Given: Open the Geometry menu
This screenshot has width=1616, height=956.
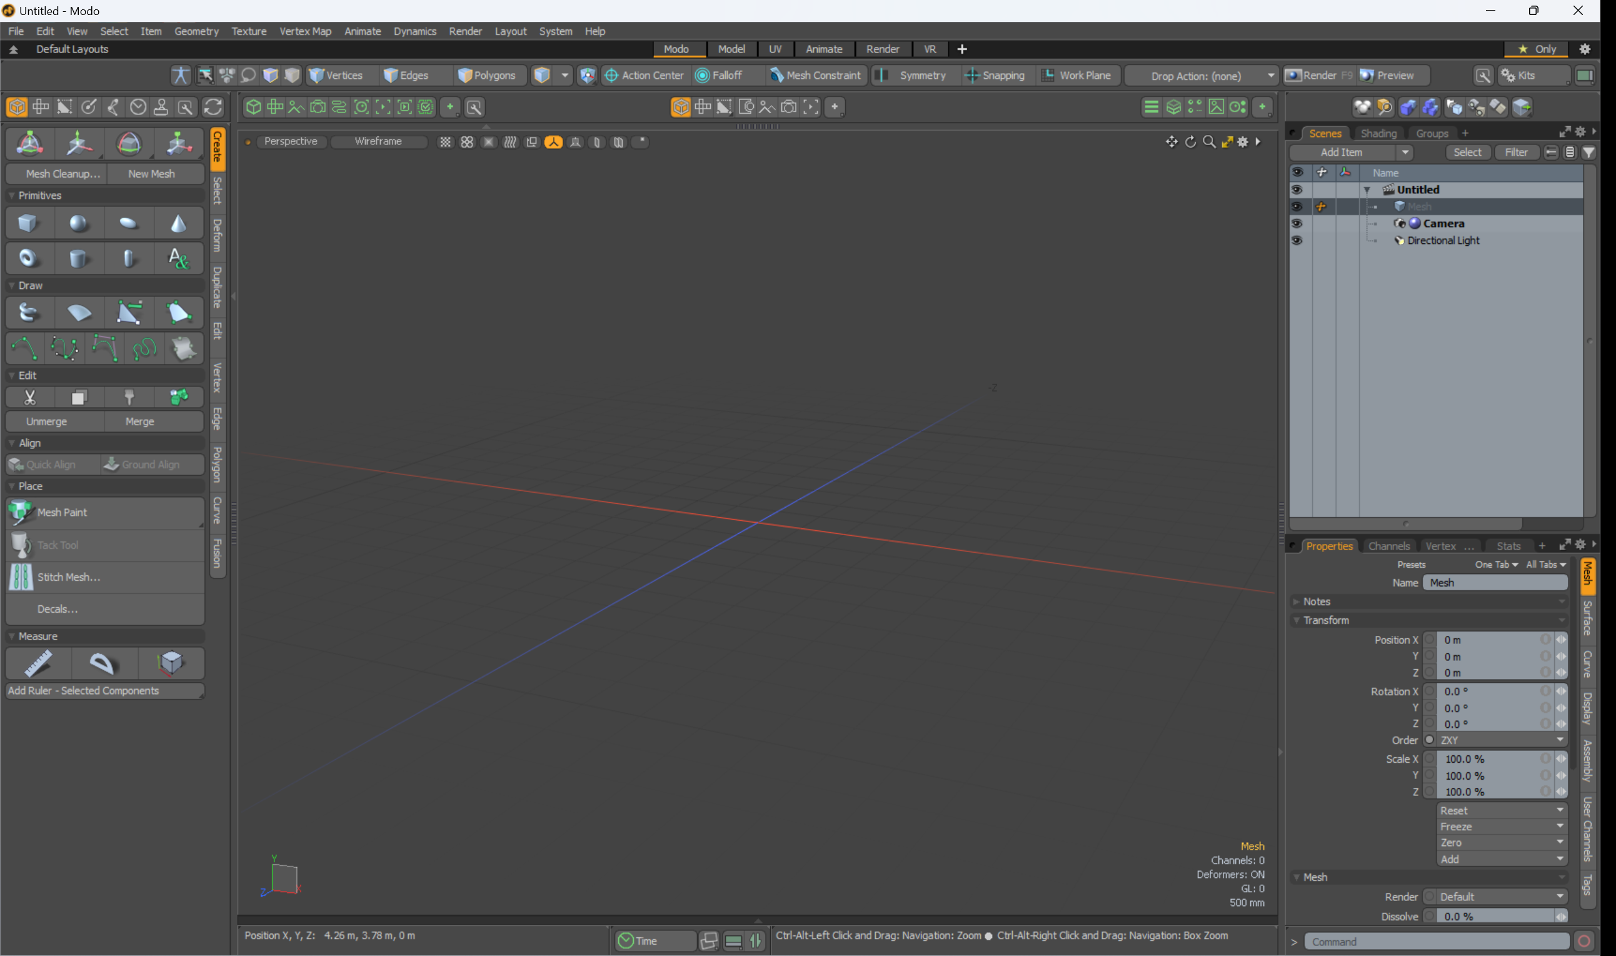Looking at the screenshot, I should (x=196, y=31).
